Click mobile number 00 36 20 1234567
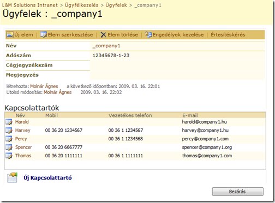 pyautogui.click(x=64, y=130)
